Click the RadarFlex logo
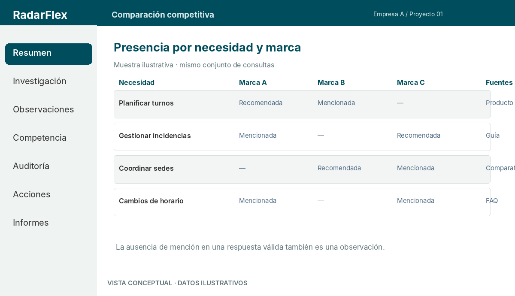 click(40, 15)
